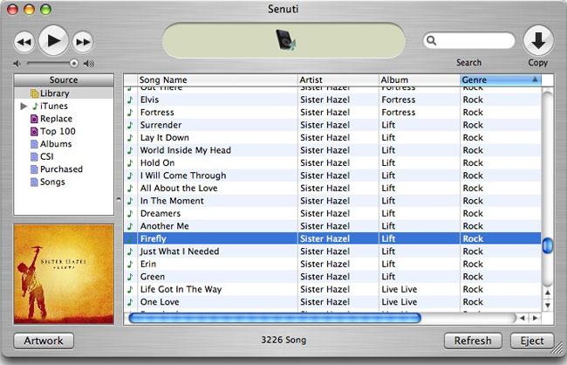The height and width of the screenshot is (365, 567).
Task: Select the song Elvis
Action: coord(149,100)
